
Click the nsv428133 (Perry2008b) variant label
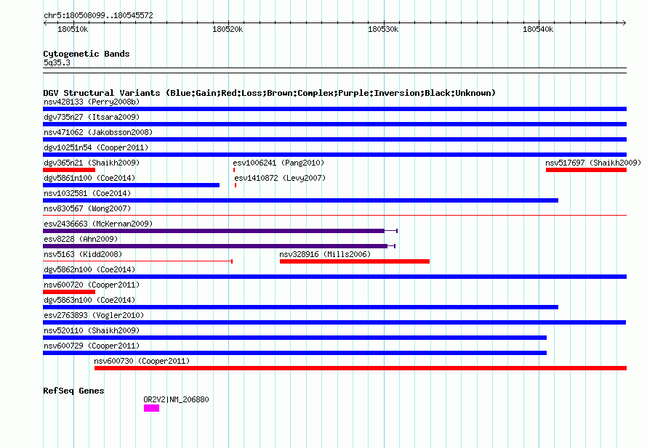coord(92,102)
